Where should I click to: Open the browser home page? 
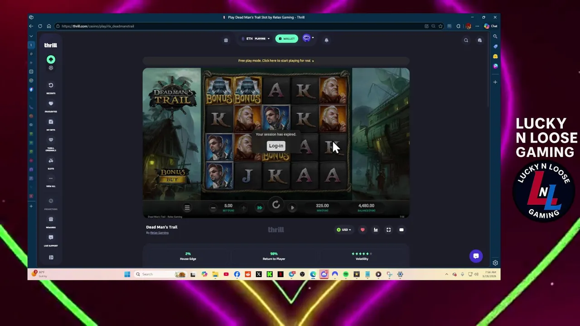(x=49, y=26)
